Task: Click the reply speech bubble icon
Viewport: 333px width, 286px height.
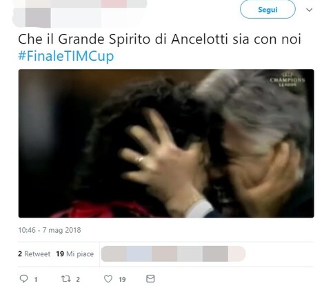Action: [x=23, y=279]
